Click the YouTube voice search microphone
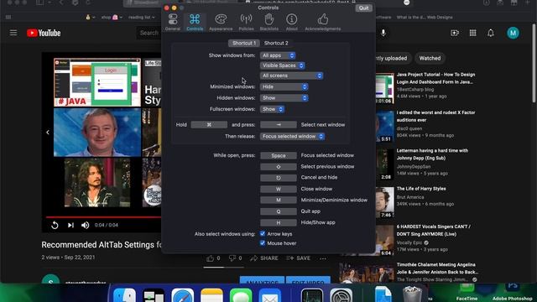The height and width of the screenshot is (302, 537). click(x=383, y=33)
